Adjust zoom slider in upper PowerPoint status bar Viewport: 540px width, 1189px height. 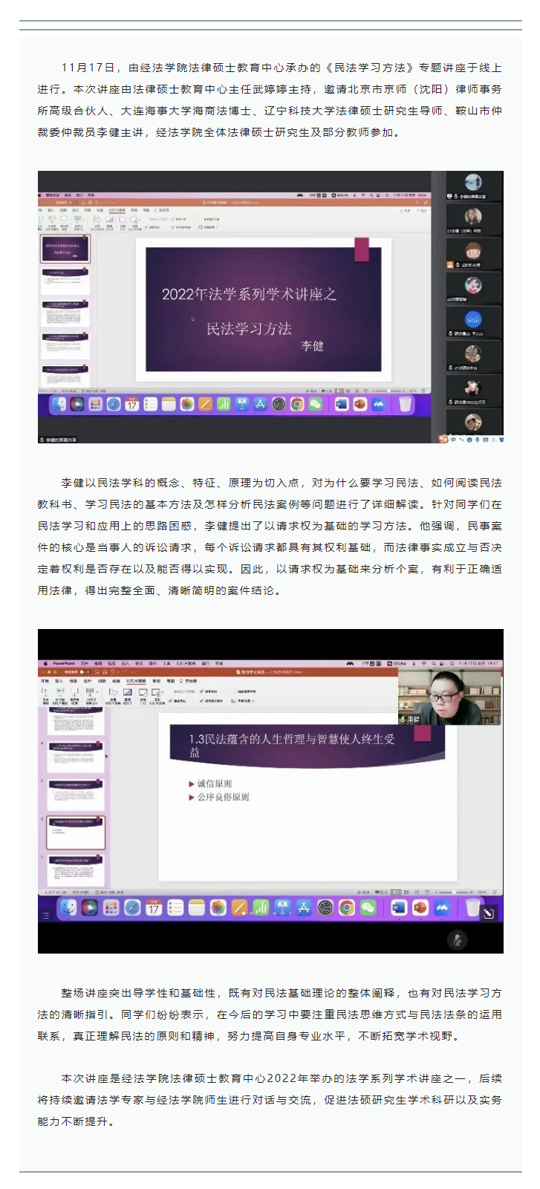388,390
